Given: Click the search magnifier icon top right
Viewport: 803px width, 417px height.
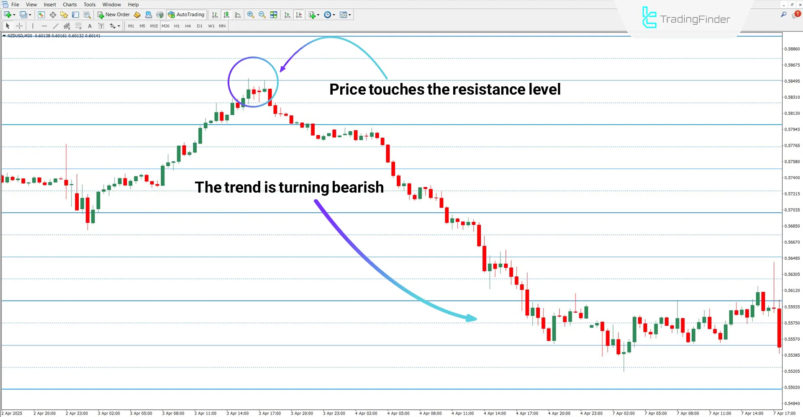Looking at the screenshot, I should coord(784,15).
